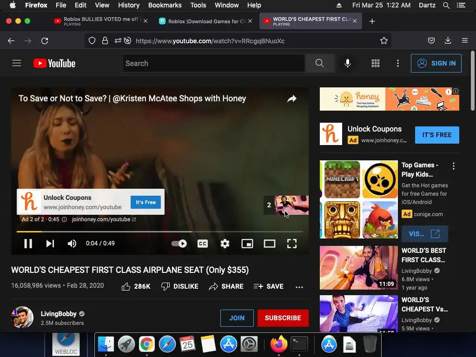The width and height of the screenshot is (476, 357).
Task: Open System Preferences from the Dock
Action: click(249, 344)
